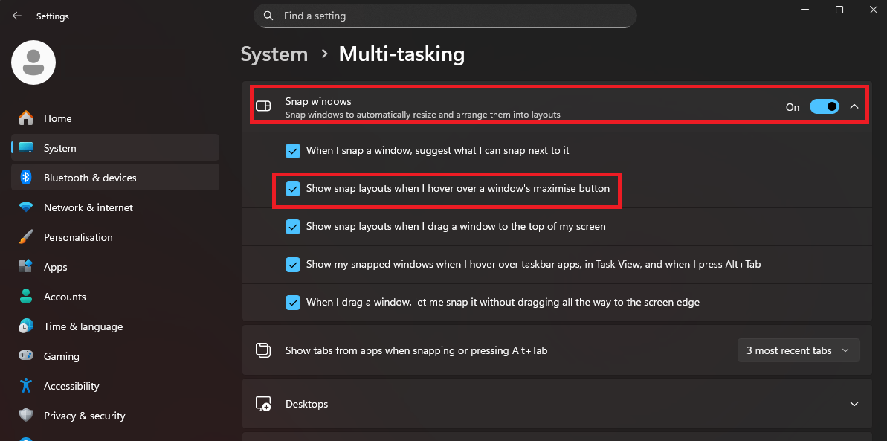Click the search magnifier icon
The width and height of the screenshot is (887, 441).
(268, 16)
